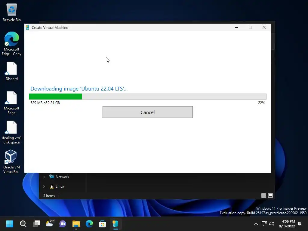Close the Create Virtual Machine window

[x=264, y=27]
